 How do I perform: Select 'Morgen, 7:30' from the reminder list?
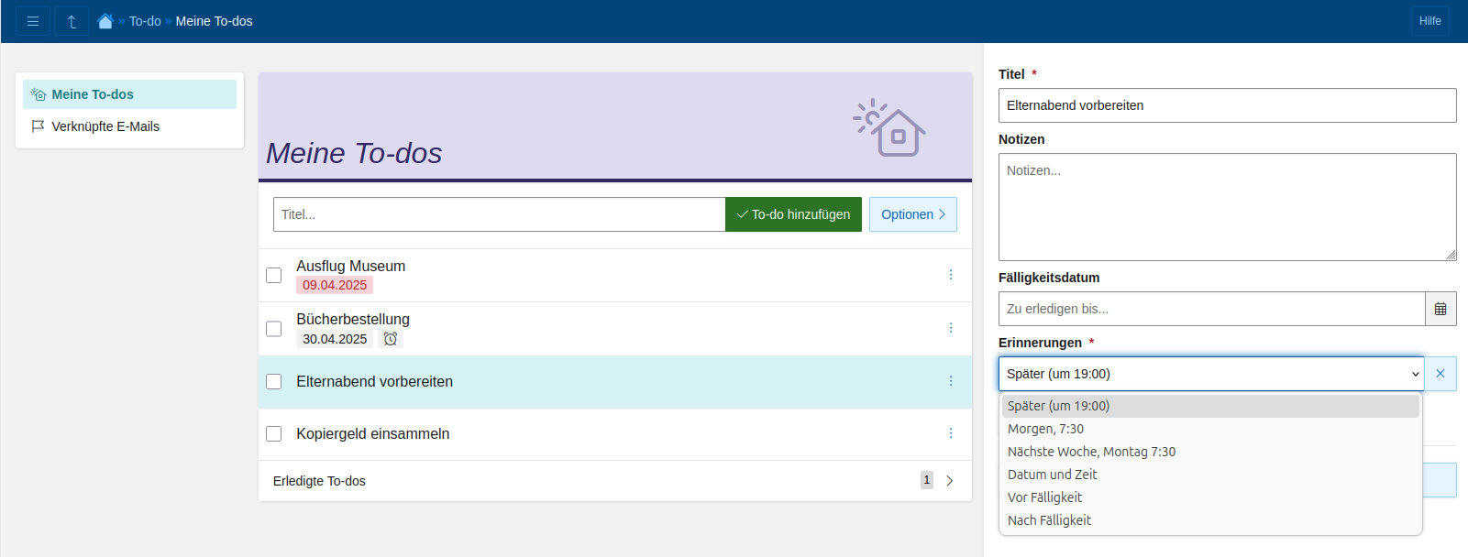pos(1045,429)
